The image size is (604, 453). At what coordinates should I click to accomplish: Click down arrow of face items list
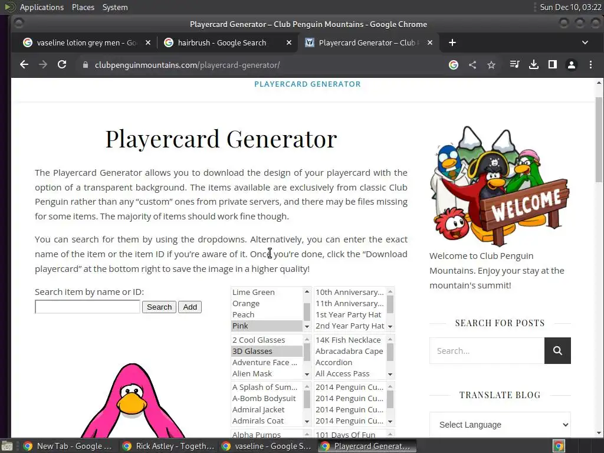(307, 374)
